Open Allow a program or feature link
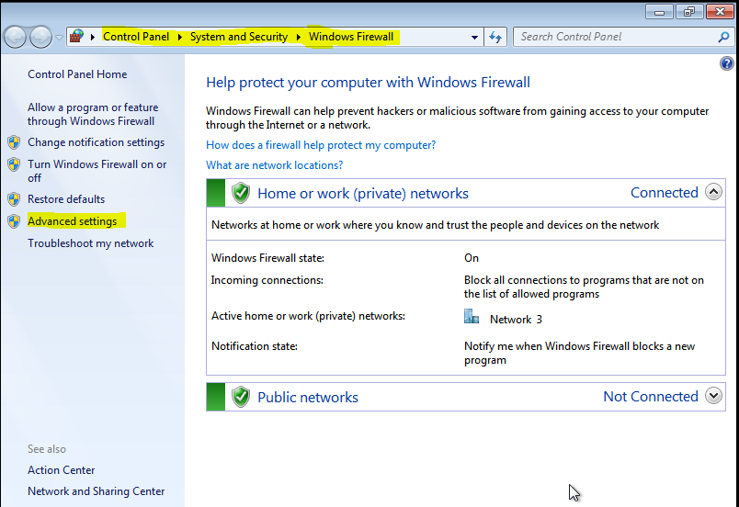Viewport: 739px width, 507px height. 93,115
